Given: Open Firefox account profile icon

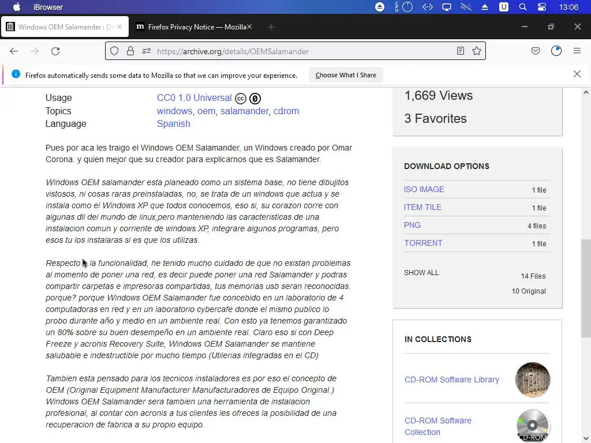Looking at the screenshot, I should pos(556,51).
